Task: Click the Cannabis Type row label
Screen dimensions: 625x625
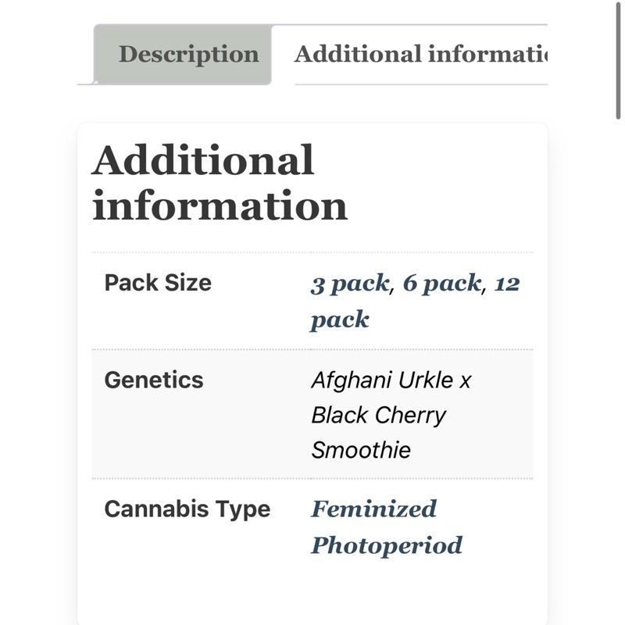Action: [187, 509]
